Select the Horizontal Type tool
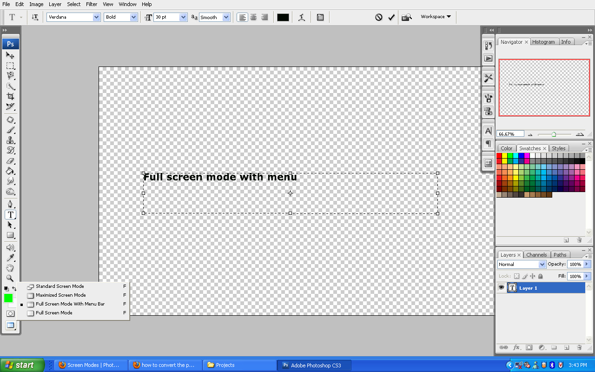595x372 pixels. [10, 215]
